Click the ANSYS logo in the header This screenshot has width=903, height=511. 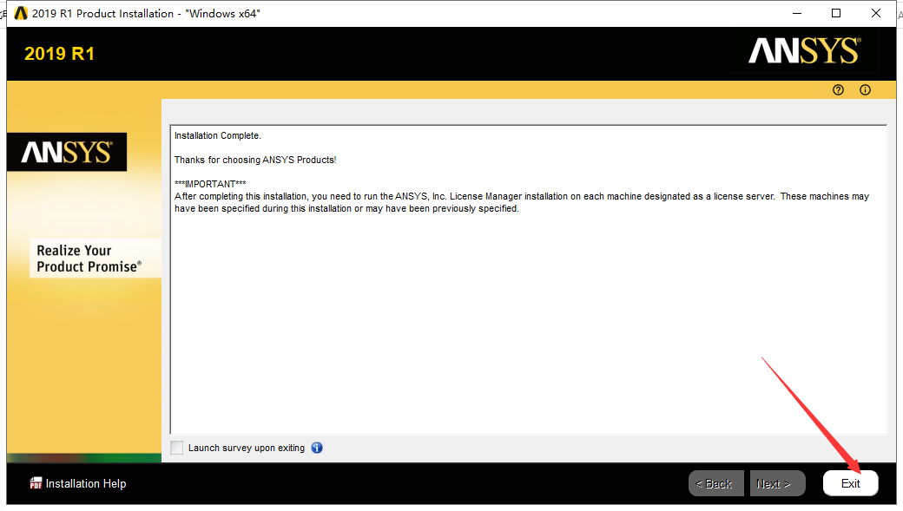(805, 50)
